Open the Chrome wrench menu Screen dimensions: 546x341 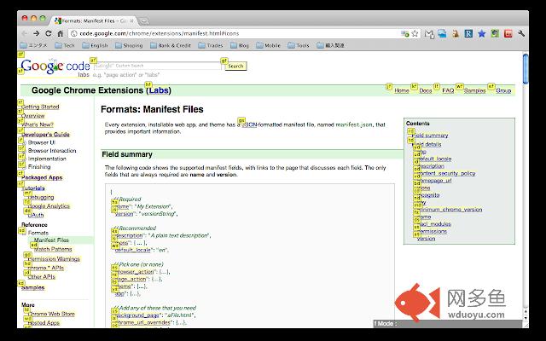click(x=521, y=33)
